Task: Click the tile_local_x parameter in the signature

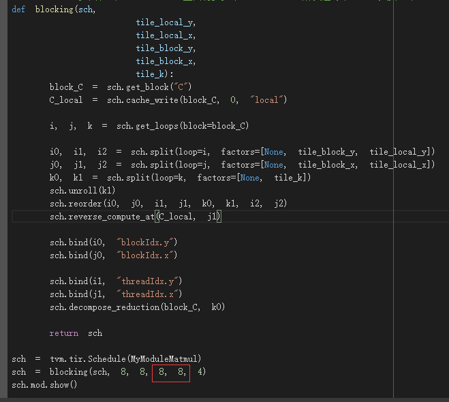Action: 166,35
